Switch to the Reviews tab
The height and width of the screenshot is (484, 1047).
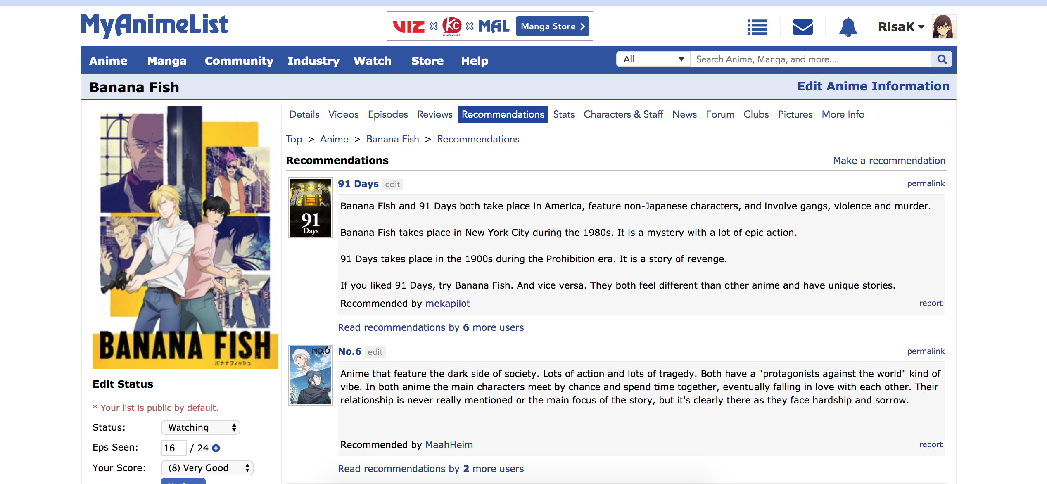[434, 114]
